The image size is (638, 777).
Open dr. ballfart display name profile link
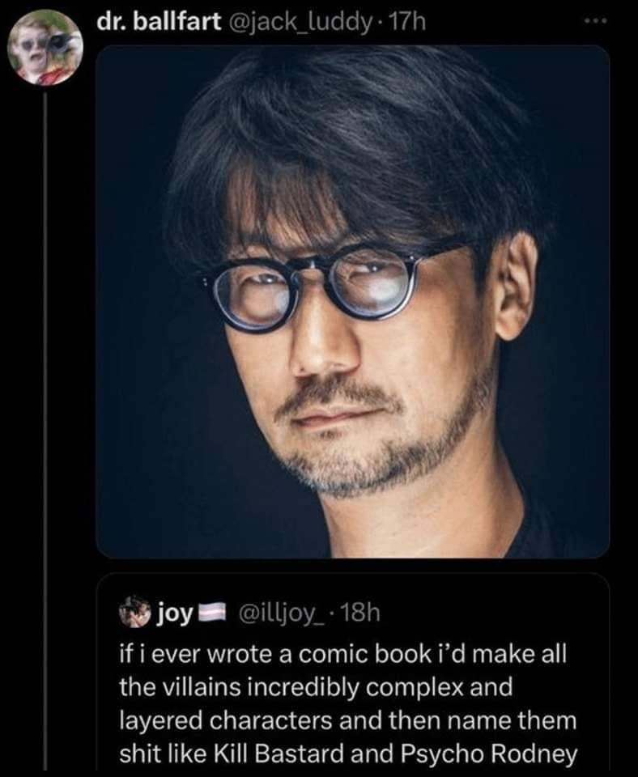(x=157, y=22)
